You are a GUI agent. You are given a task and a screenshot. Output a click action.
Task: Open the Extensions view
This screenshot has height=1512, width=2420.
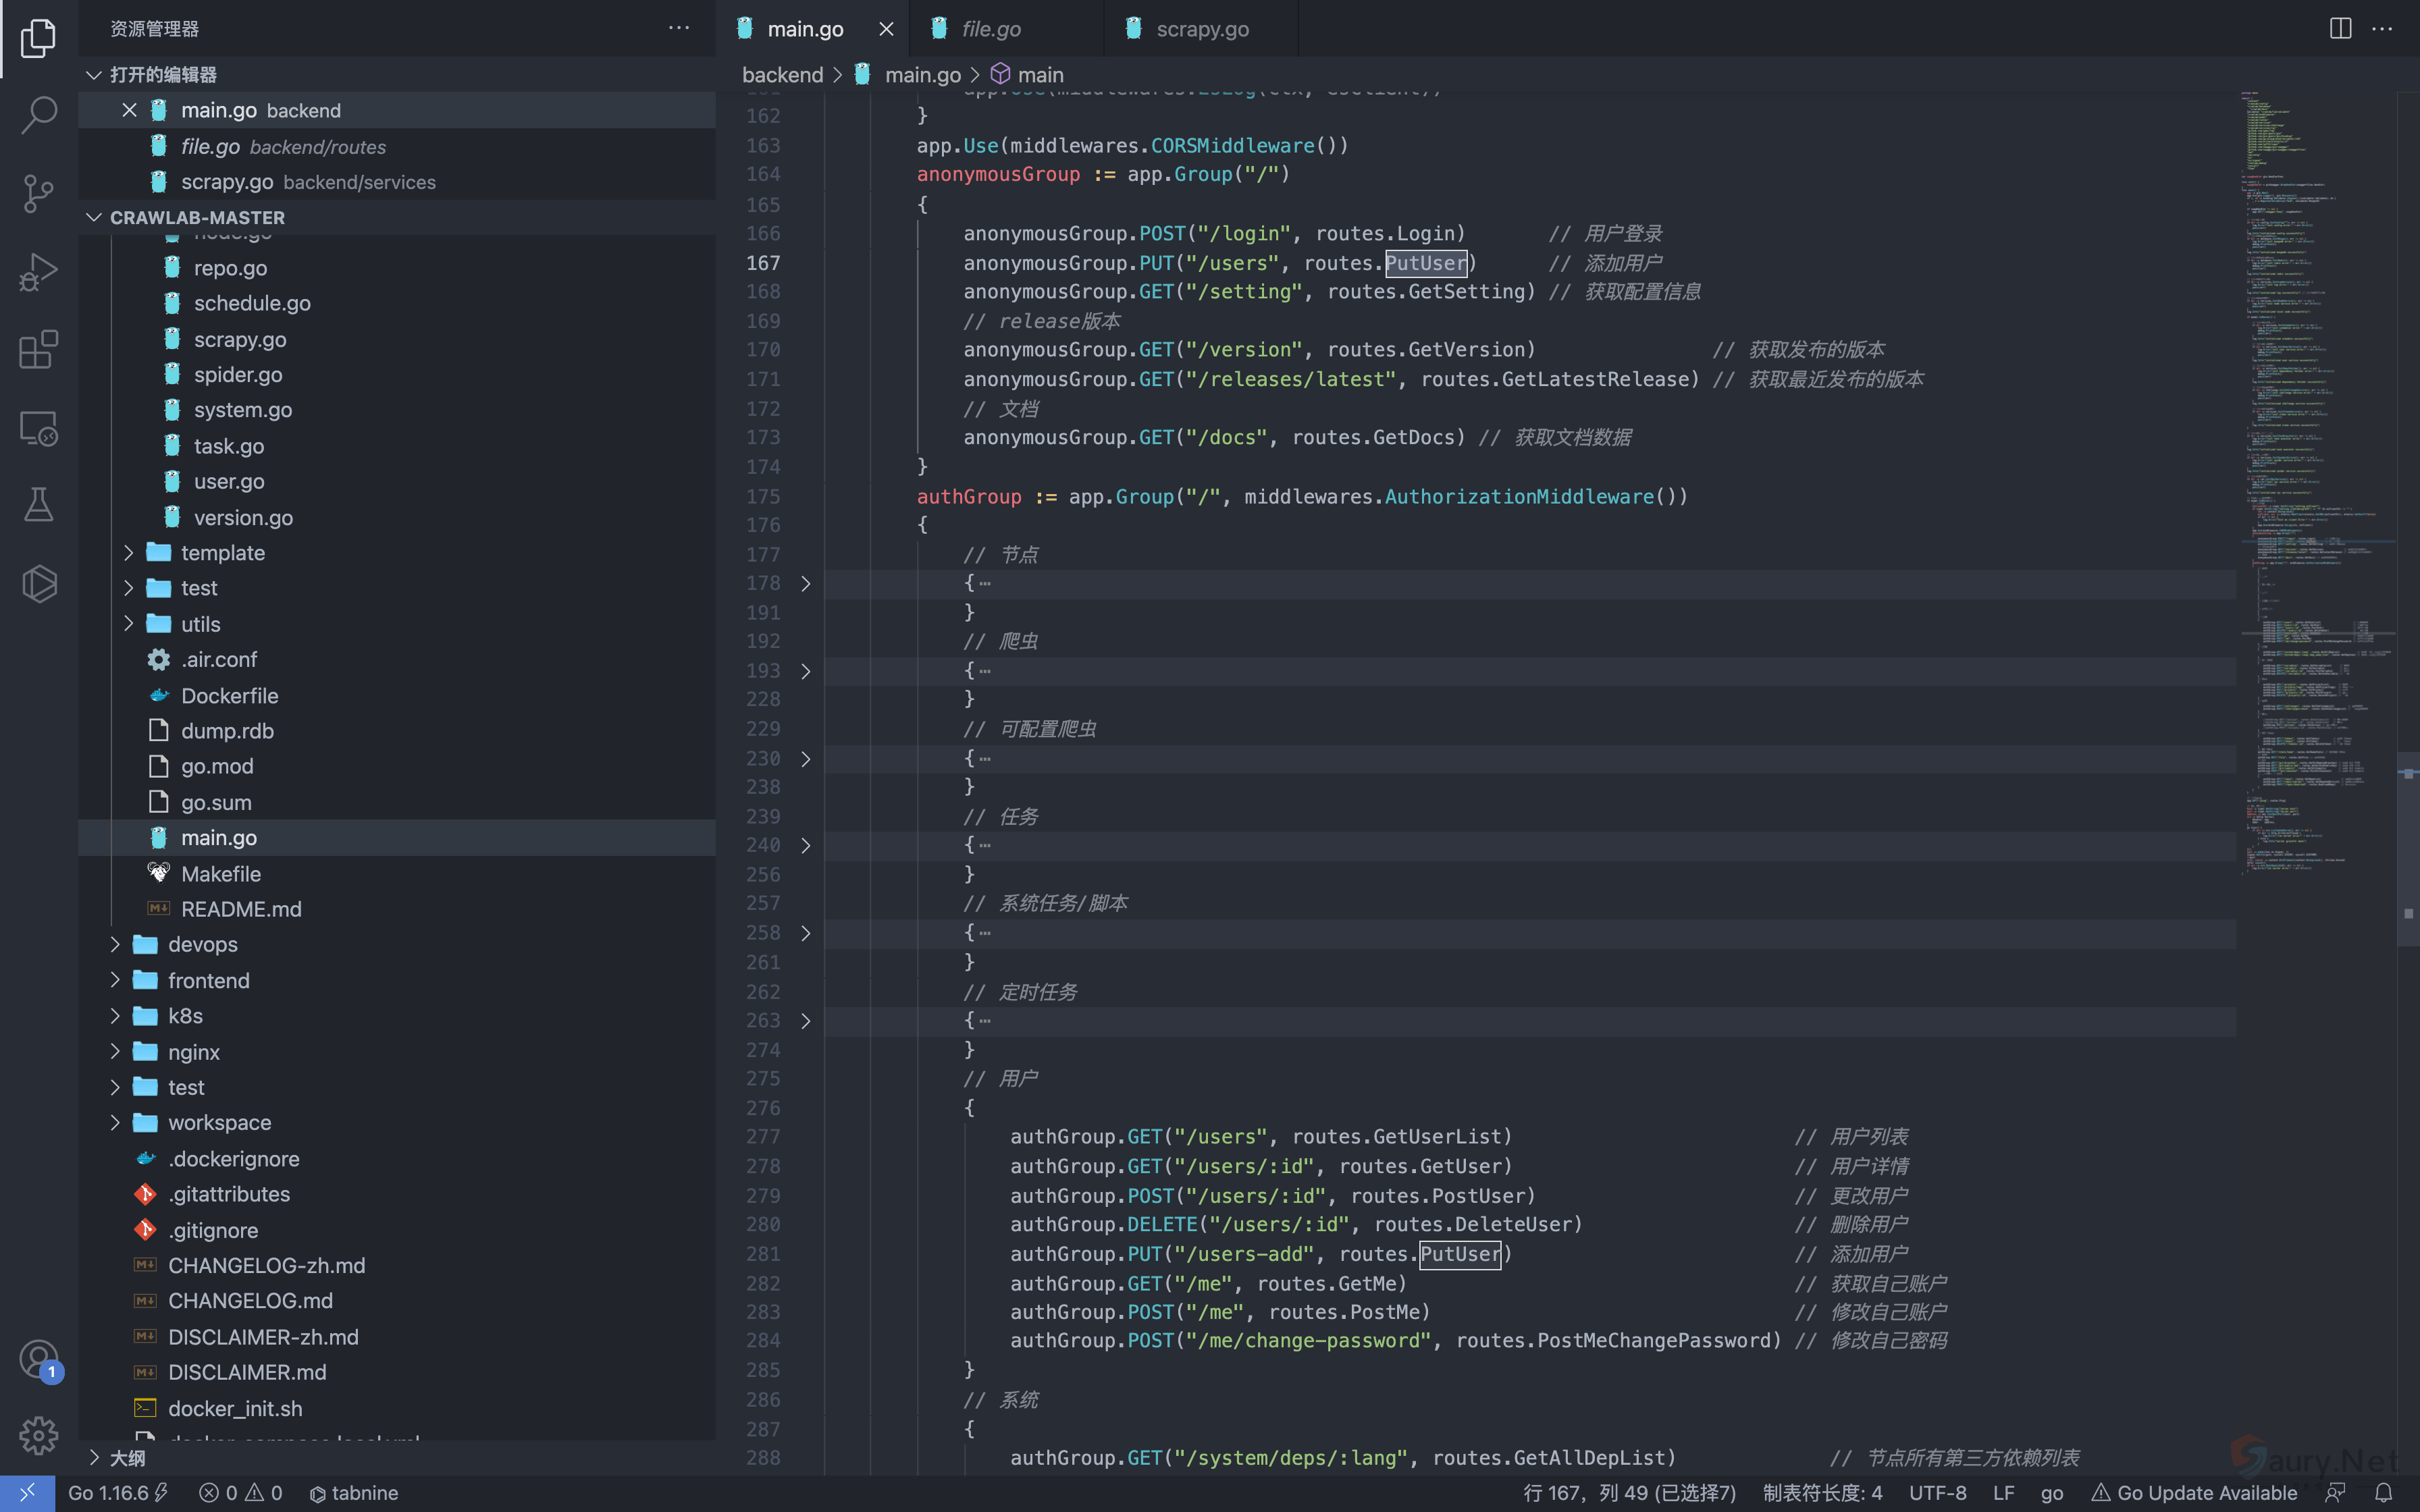tap(38, 349)
